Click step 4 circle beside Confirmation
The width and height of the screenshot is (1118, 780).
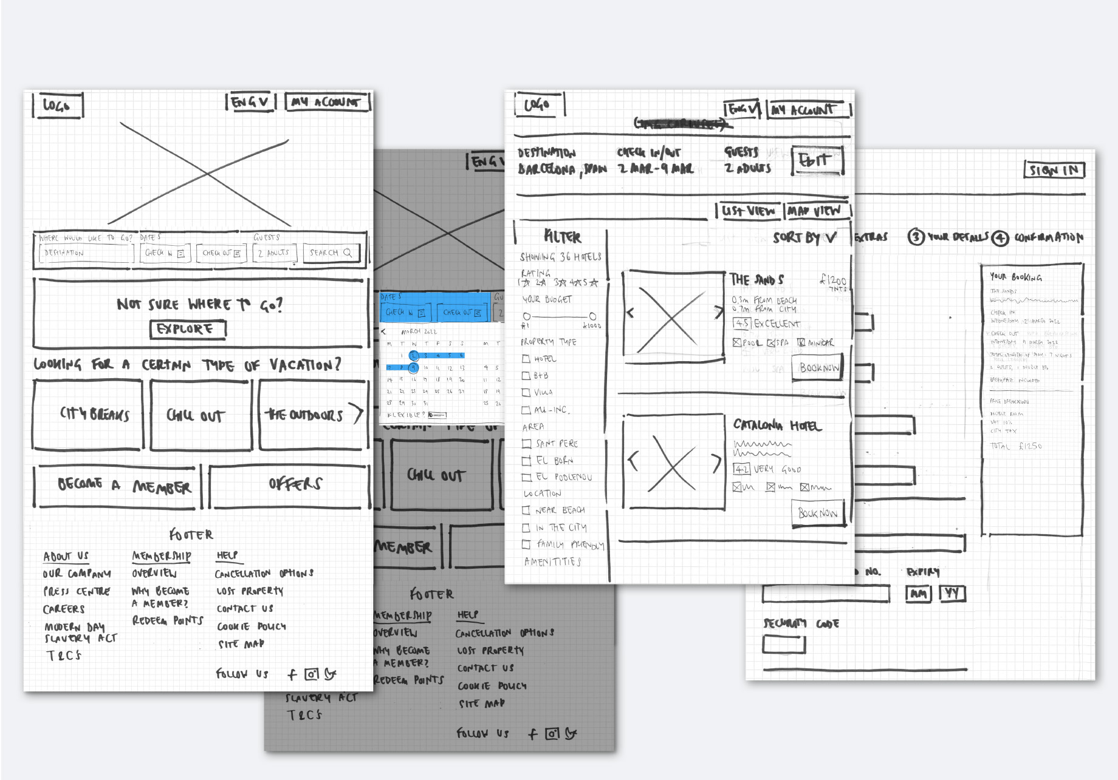[x=1000, y=238]
